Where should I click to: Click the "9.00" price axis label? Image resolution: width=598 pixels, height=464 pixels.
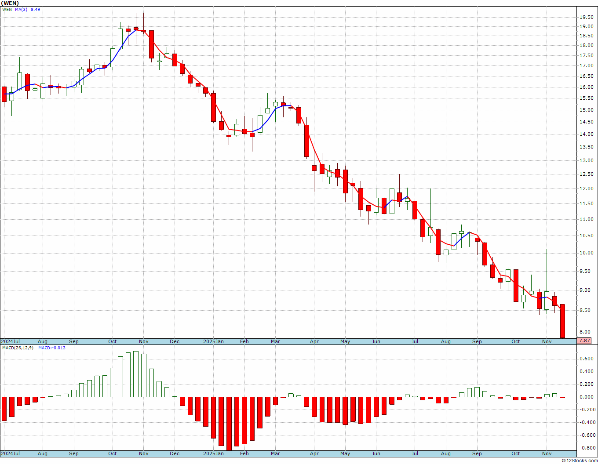point(586,290)
